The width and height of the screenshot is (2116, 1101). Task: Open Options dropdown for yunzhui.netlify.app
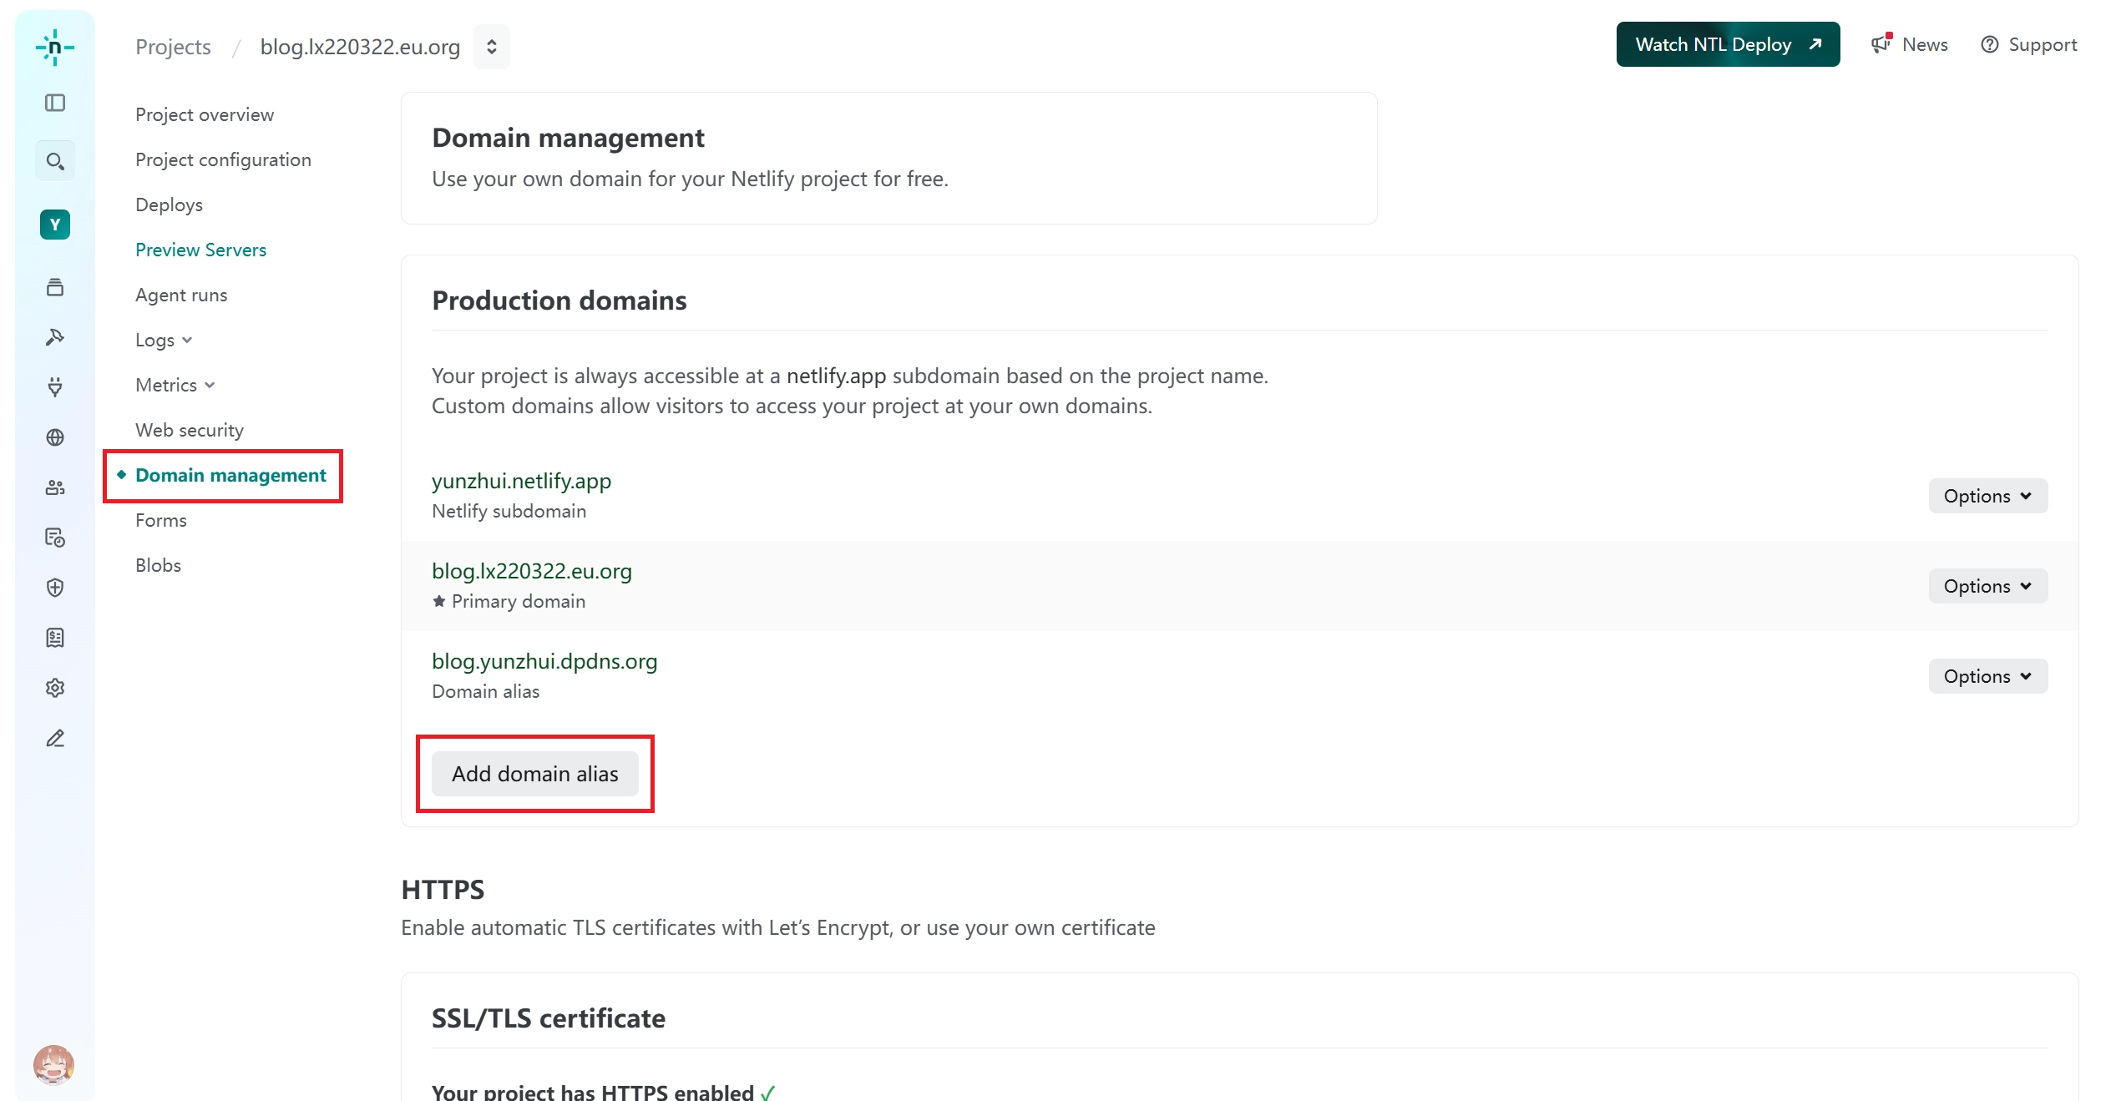pos(1987,496)
